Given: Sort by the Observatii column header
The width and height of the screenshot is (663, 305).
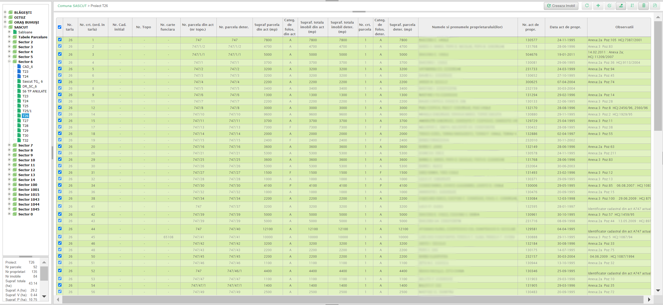Looking at the screenshot, I should pyautogui.click(x=624, y=27).
